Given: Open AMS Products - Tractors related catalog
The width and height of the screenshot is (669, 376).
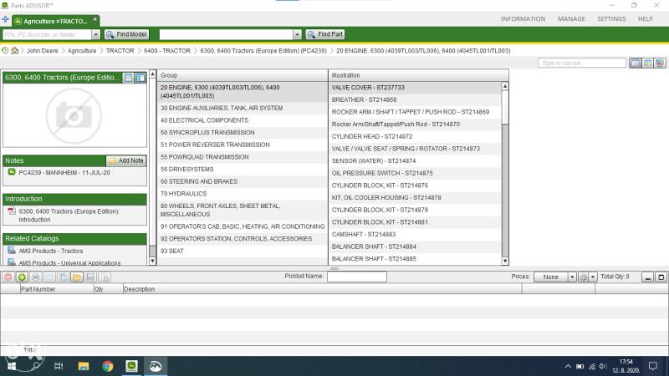Looking at the screenshot, I should tap(51, 252).
